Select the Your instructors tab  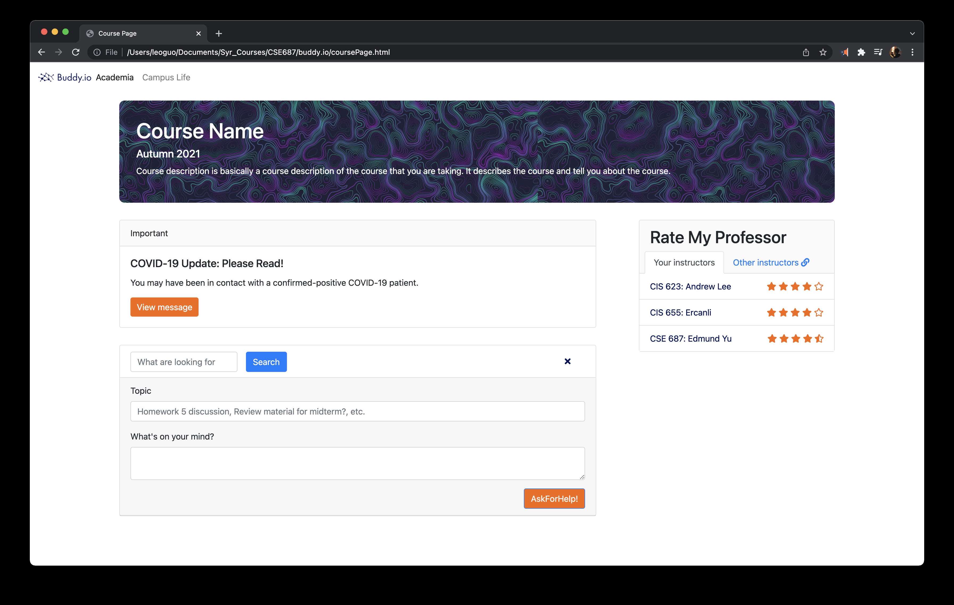point(684,263)
